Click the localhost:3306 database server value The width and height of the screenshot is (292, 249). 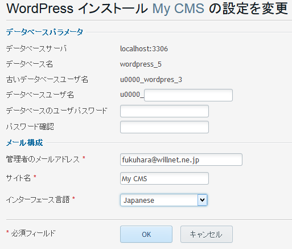point(144,49)
